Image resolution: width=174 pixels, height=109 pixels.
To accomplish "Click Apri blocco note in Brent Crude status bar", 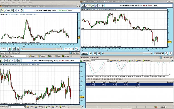I will (166, 58).
